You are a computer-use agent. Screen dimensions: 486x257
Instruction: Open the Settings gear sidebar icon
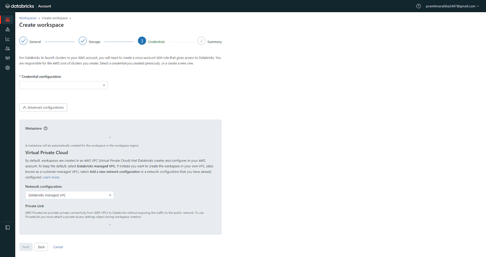(x=7, y=68)
